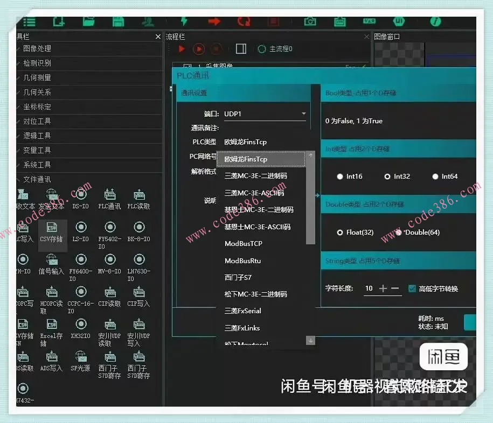Click the camera capture icon in the toolbar
493x423 pixels.
(x=310, y=22)
